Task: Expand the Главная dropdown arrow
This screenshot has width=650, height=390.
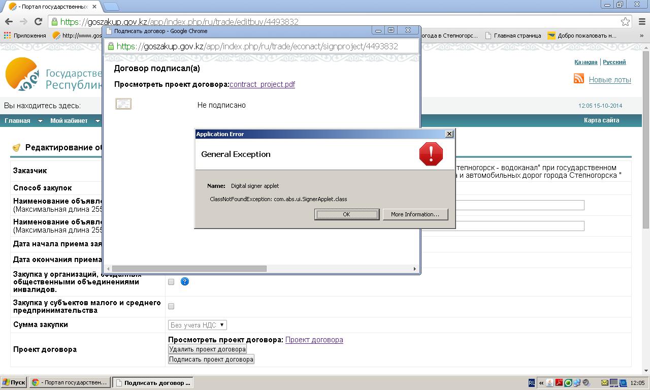Action: (x=41, y=121)
